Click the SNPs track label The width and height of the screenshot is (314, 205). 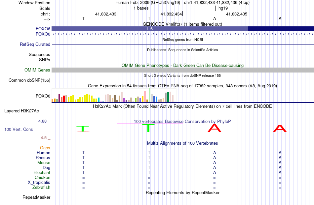45,60
